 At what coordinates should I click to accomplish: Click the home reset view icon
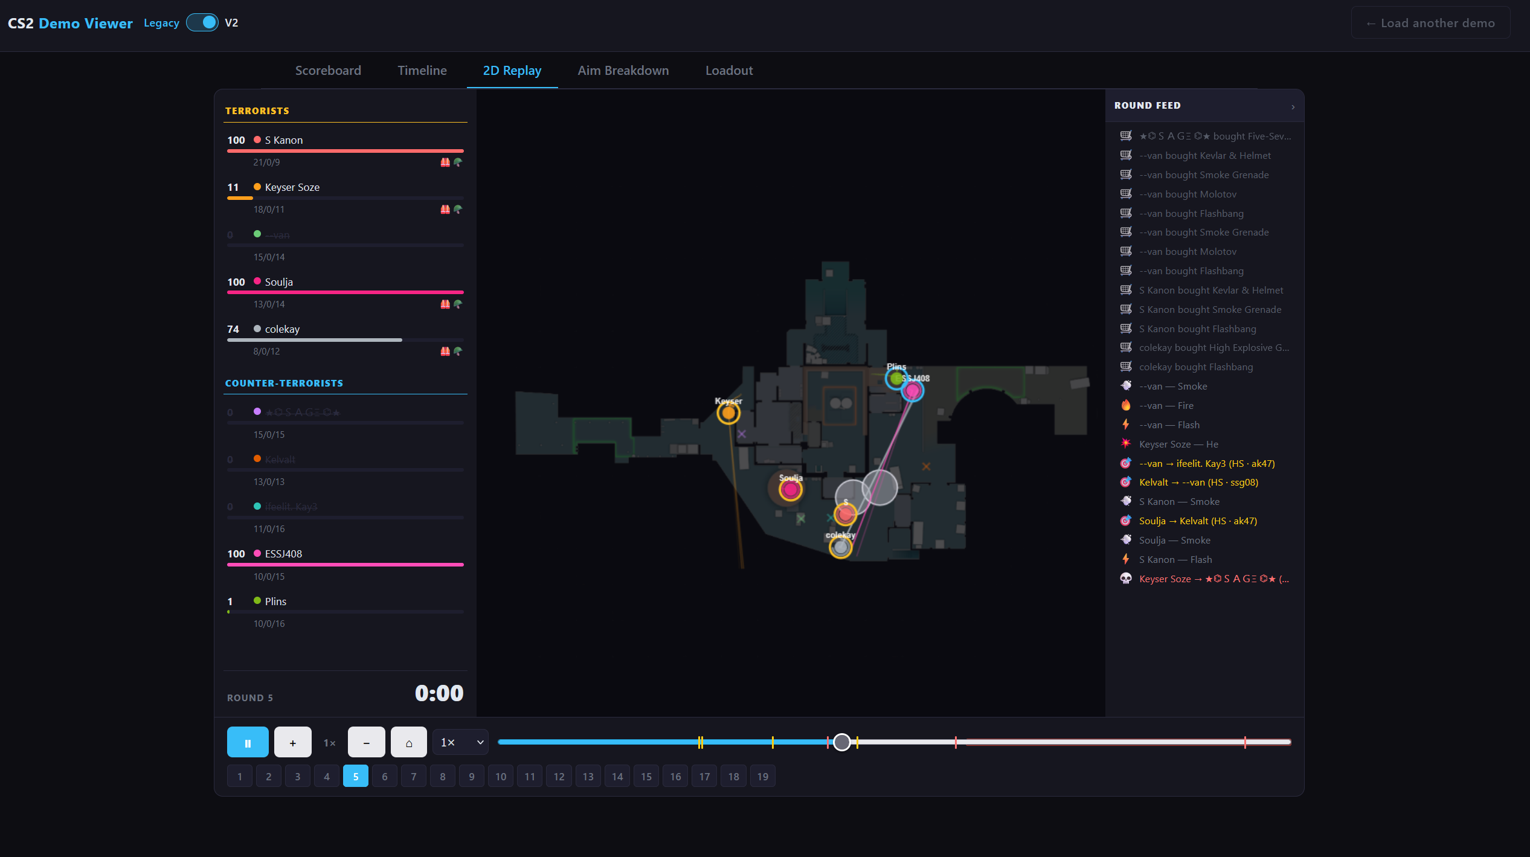coord(409,742)
